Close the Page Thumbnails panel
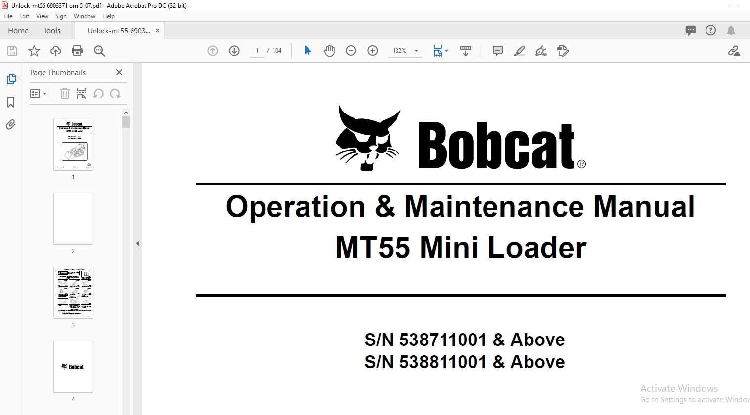The width and height of the screenshot is (750, 415). tap(119, 72)
